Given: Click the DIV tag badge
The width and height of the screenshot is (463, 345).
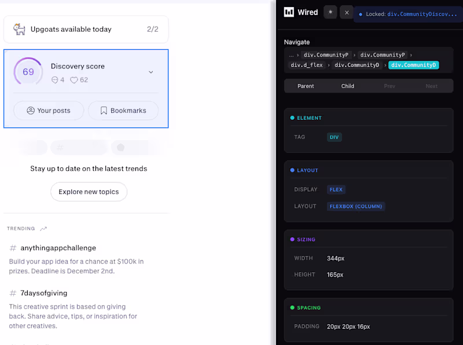Looking at the screenshot, I should 335,137.
